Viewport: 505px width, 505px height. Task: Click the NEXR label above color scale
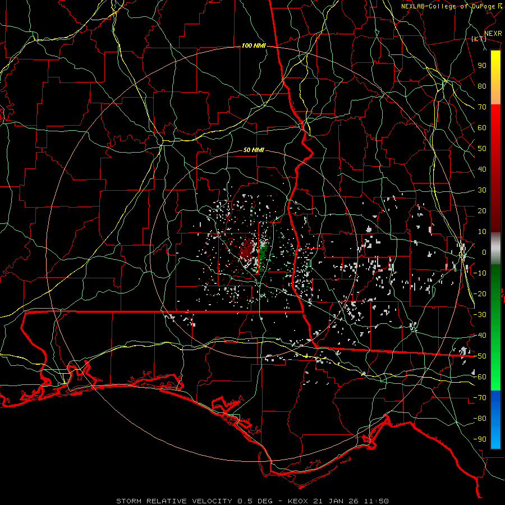click(493, 34)
